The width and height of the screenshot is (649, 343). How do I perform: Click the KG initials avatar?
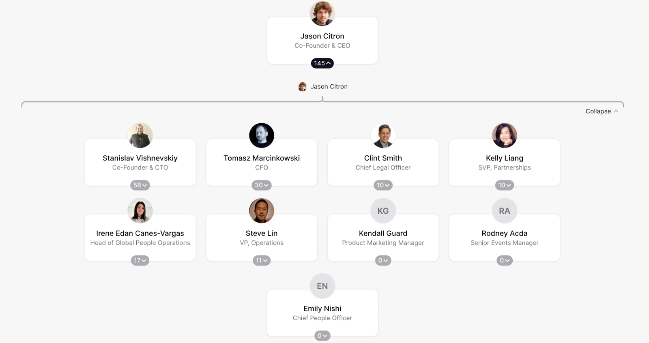click(383, 211)
